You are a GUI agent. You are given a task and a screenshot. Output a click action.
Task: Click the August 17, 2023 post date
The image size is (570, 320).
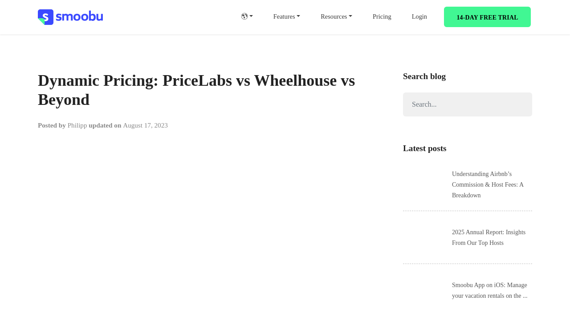[x=145, y=125]
